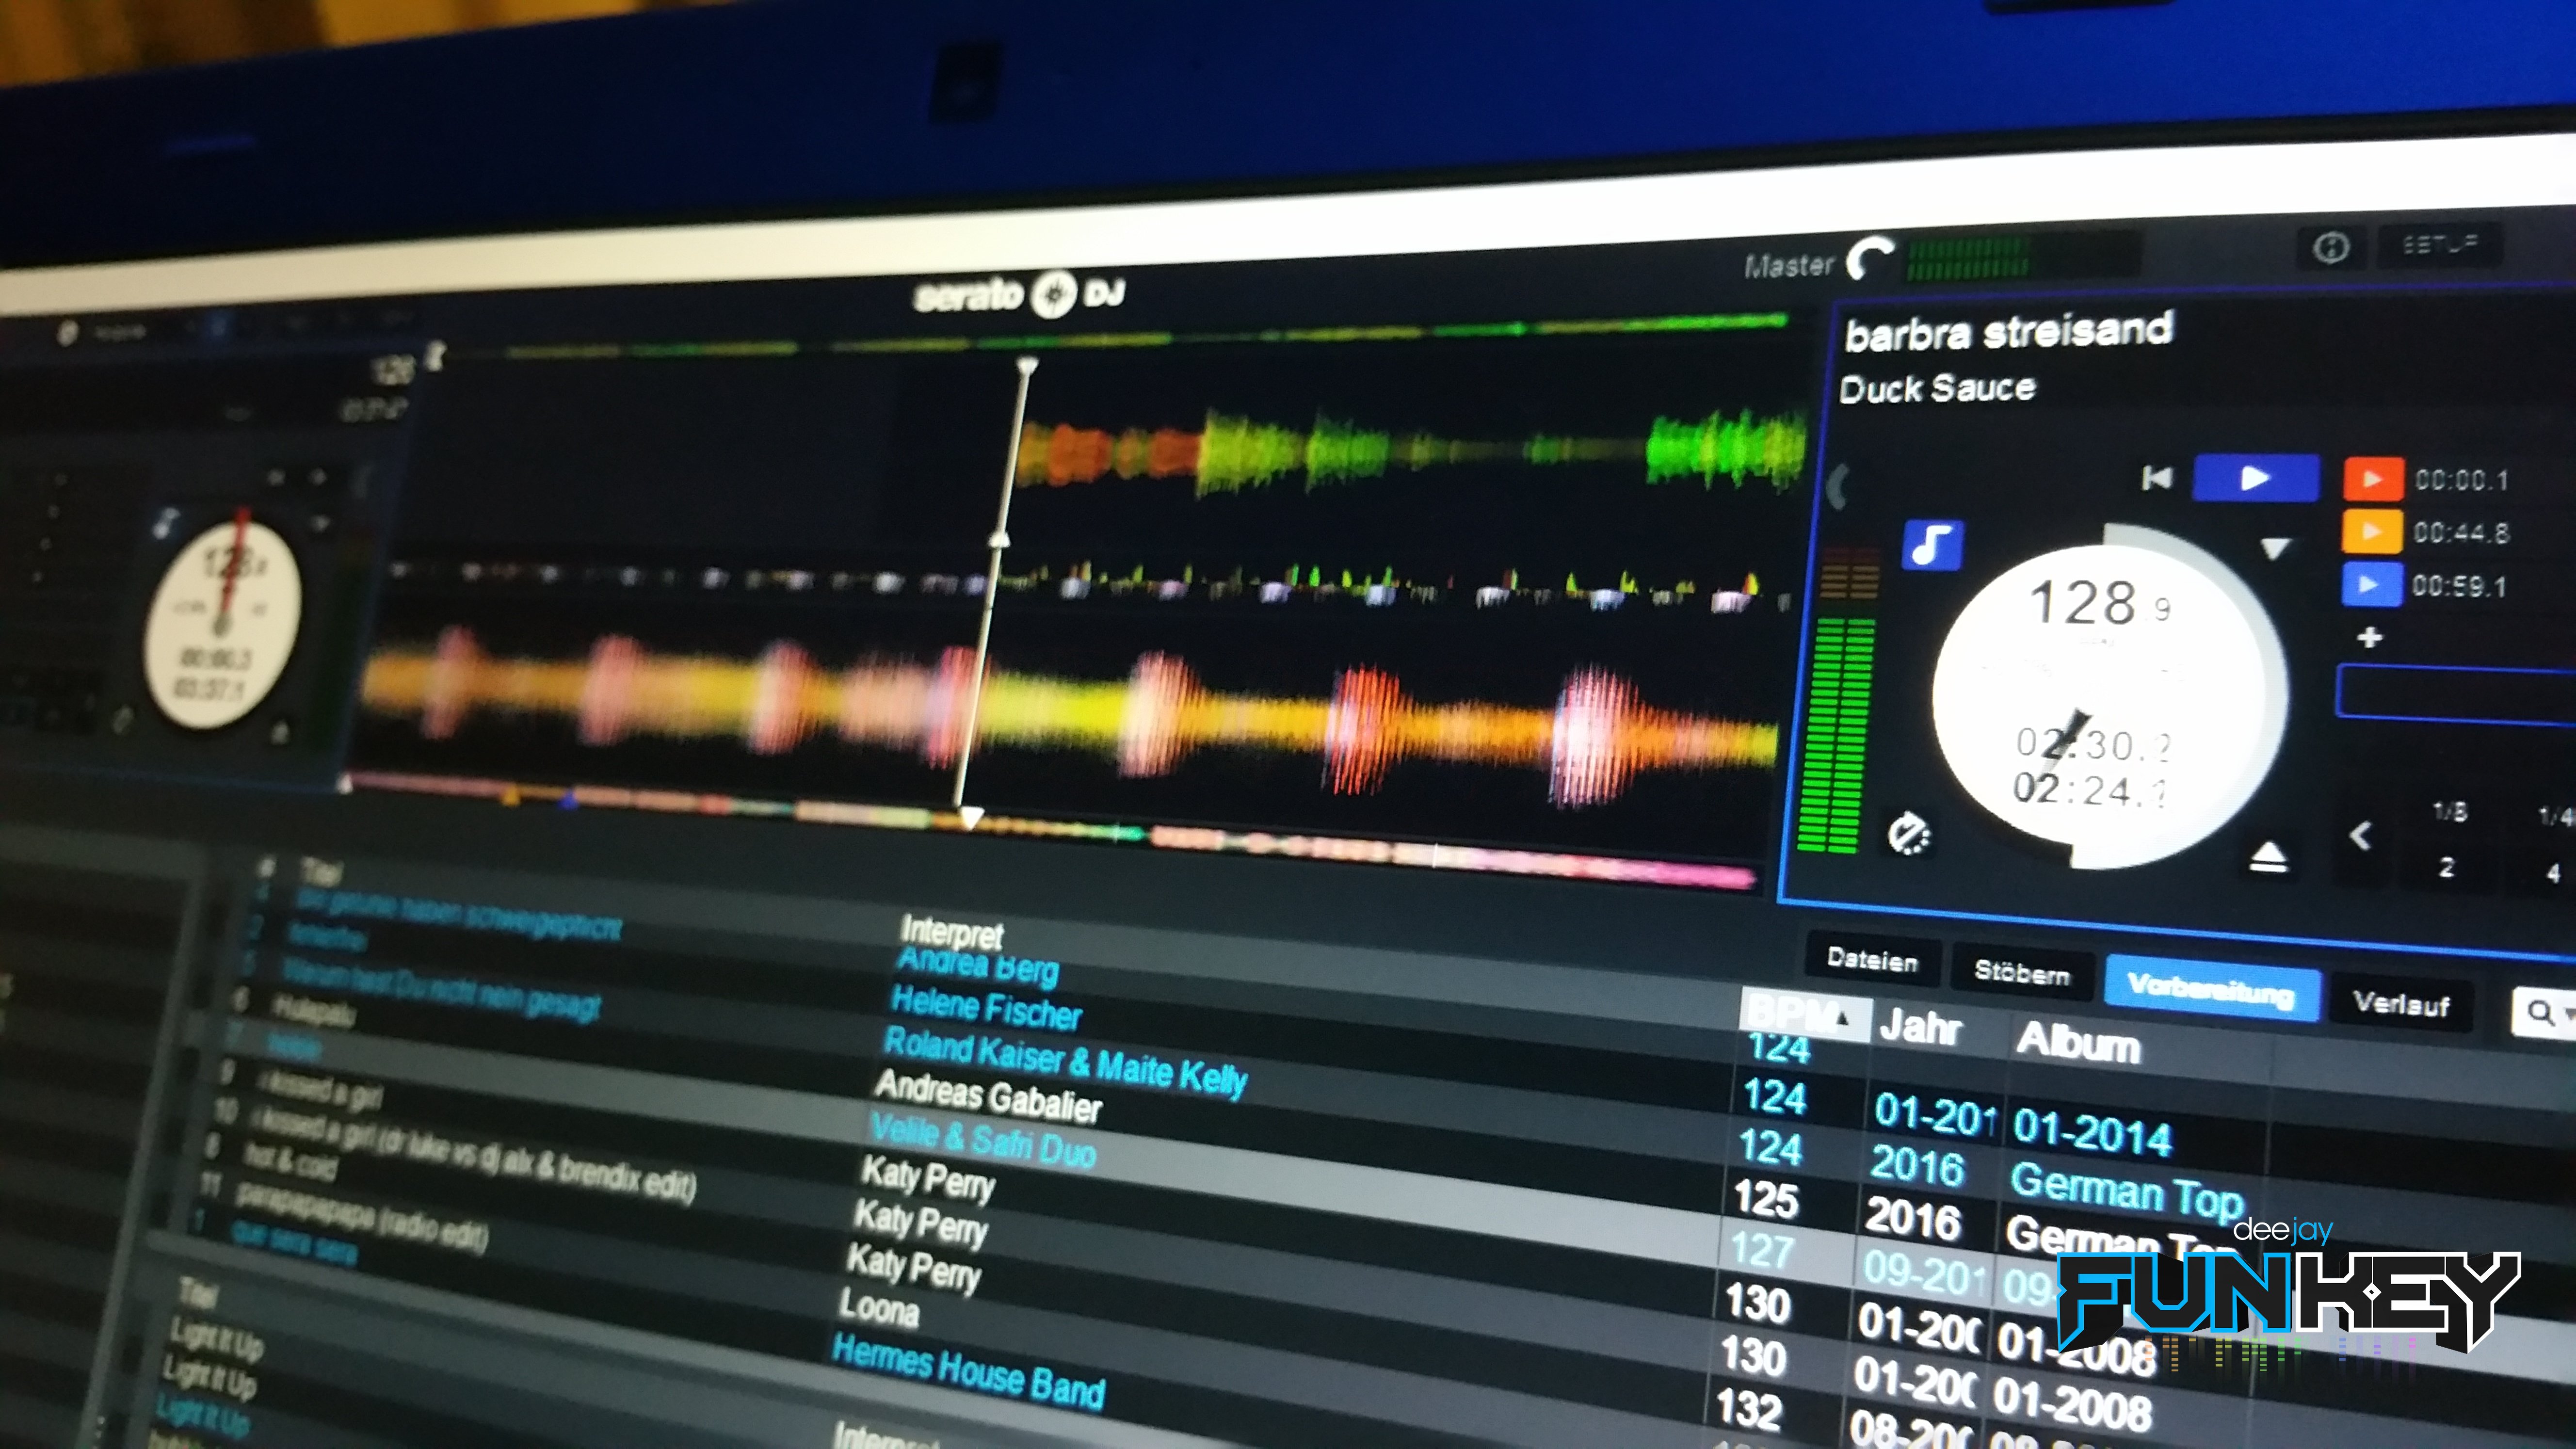Click the 125 BPM cell
Screen dimensions: 2576x1449
[1766, 1199]
